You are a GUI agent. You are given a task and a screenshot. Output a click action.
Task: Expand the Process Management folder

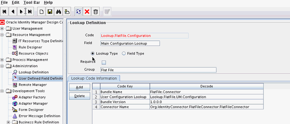2,60
